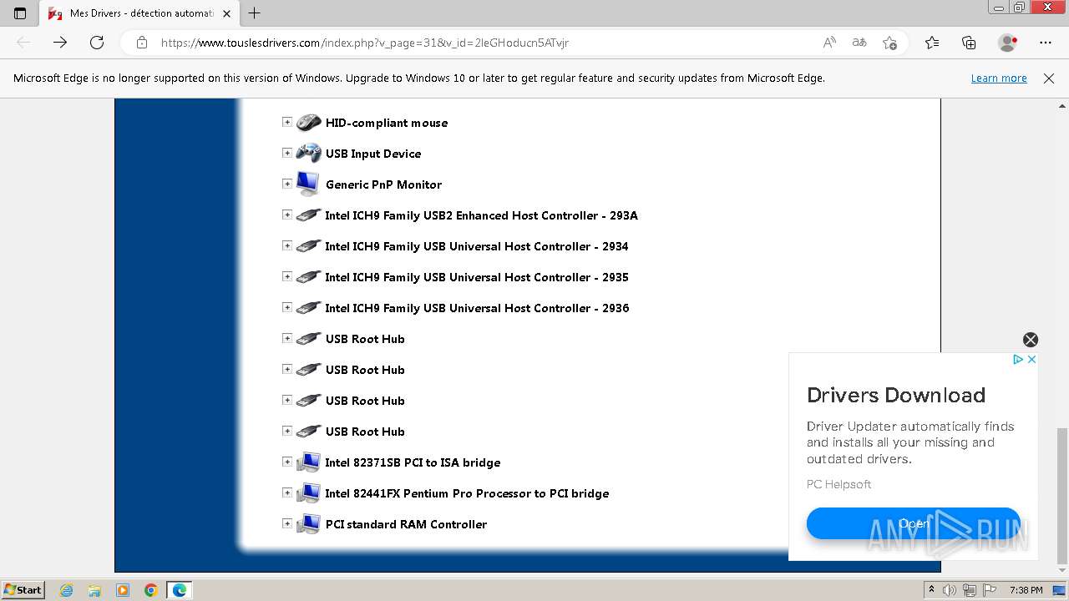Open volume control in system tray
This screenshot has width=1069, height=601.
tap(950, 590)
